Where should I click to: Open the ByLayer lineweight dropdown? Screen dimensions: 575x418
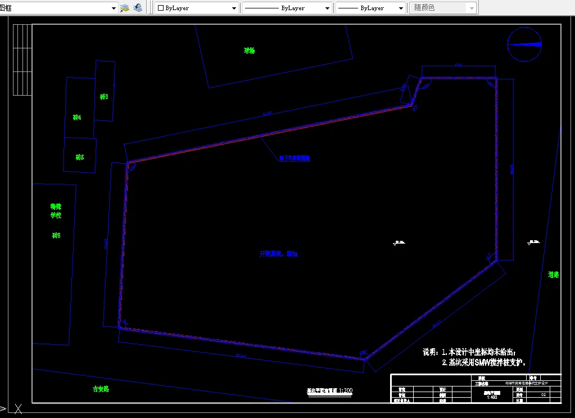click(x=370, y=8)
